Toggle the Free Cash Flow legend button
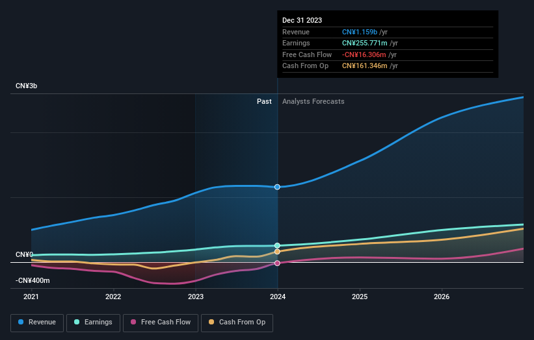Image resolution: width=534 pixels, height=340 pixels. click(x=161, y=322)
